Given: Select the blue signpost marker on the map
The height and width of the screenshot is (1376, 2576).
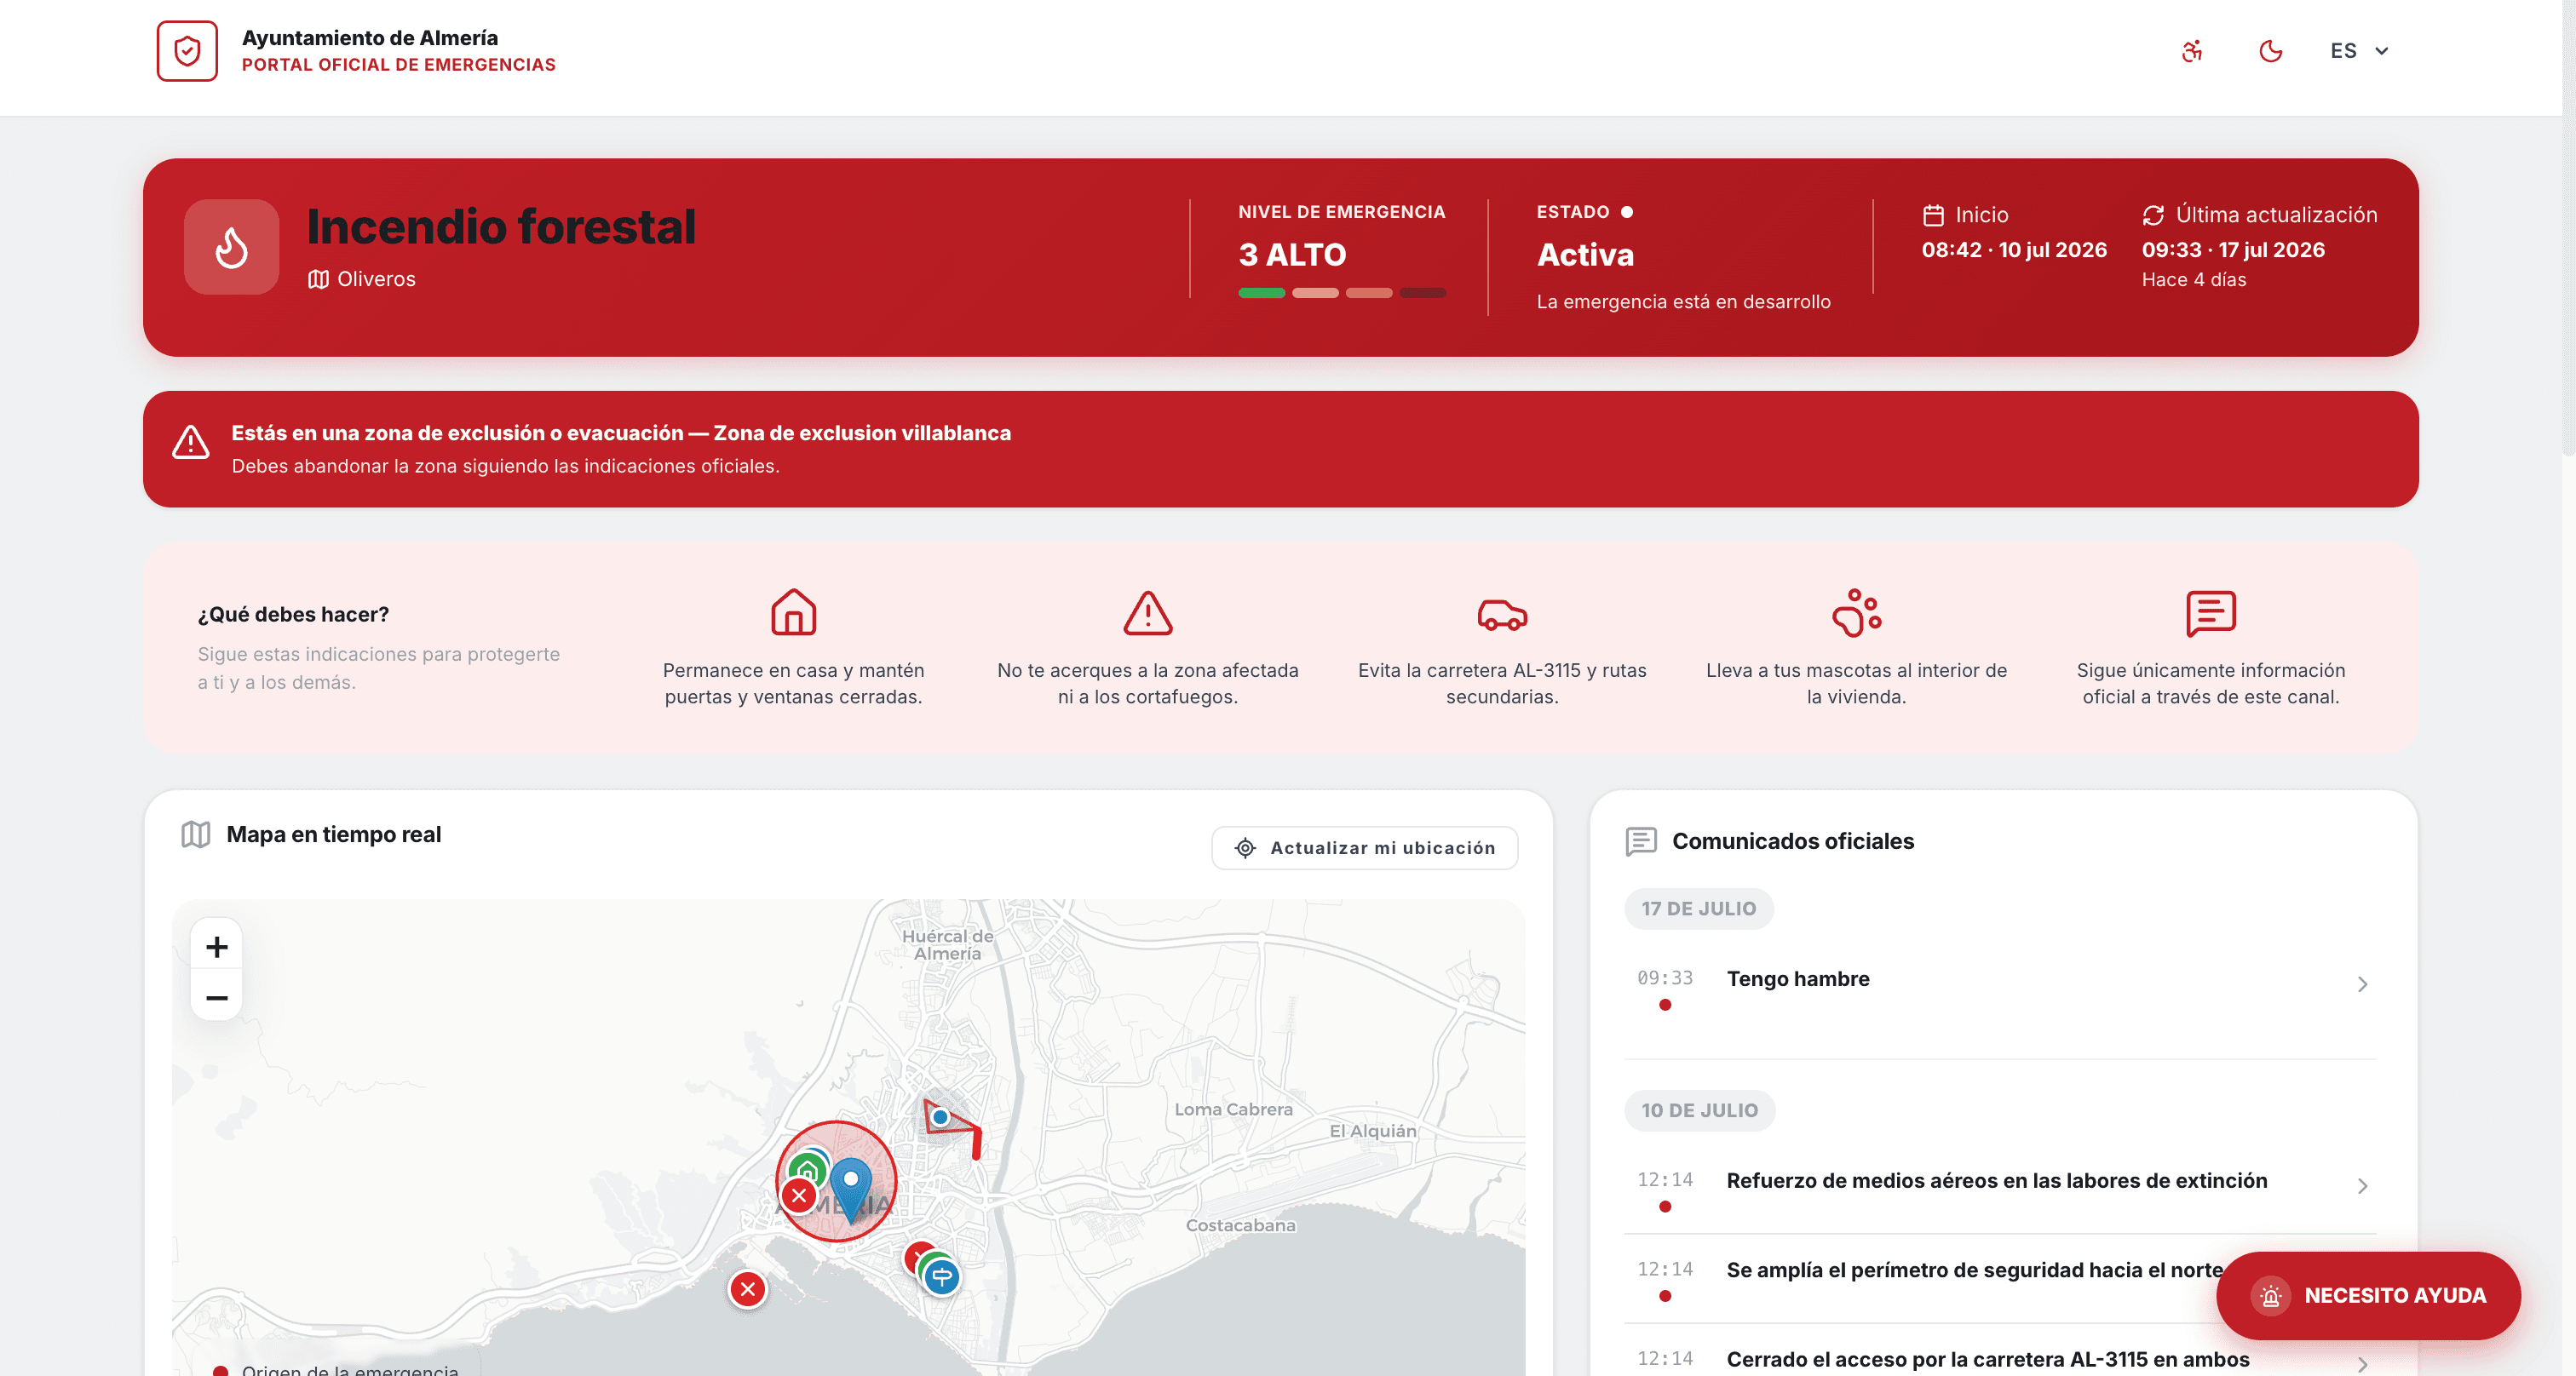Looking at the screenshot, I should click(941, 1276).
